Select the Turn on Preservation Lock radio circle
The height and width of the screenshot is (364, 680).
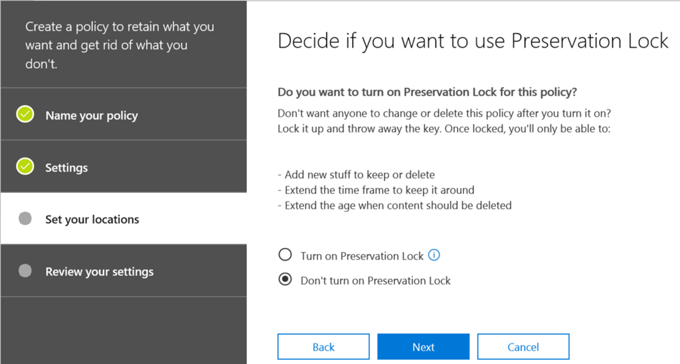[x=285, y=255]
